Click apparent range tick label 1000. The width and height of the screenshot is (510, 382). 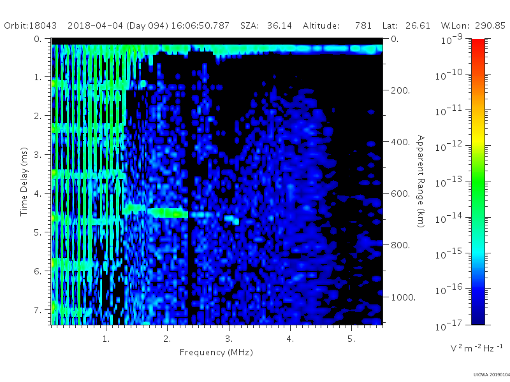tap(403, 297)
